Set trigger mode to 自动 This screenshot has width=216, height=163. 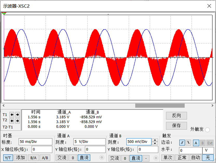point(195,158)
